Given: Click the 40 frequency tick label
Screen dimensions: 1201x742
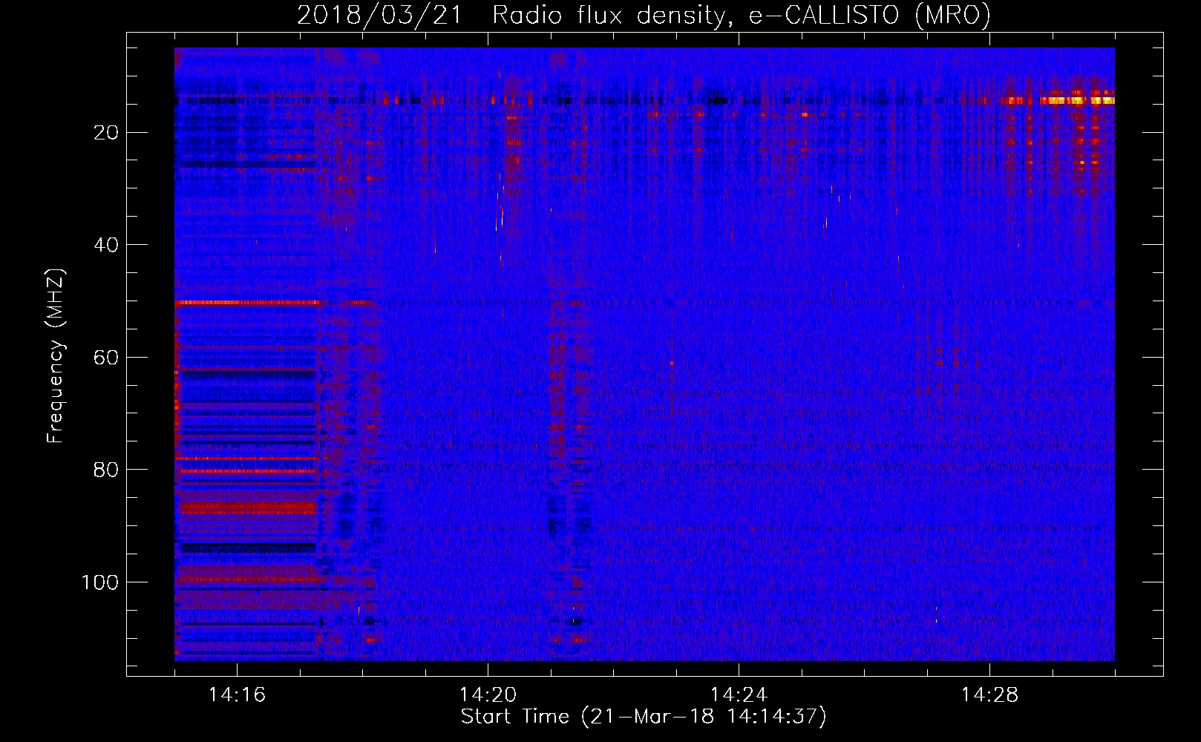Looking at the screenshot, I should pos(107,245).
